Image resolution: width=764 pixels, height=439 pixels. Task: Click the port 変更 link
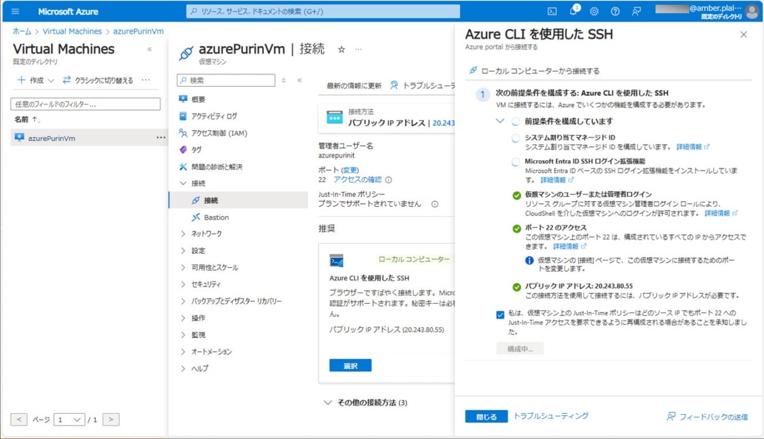[350, 170]
